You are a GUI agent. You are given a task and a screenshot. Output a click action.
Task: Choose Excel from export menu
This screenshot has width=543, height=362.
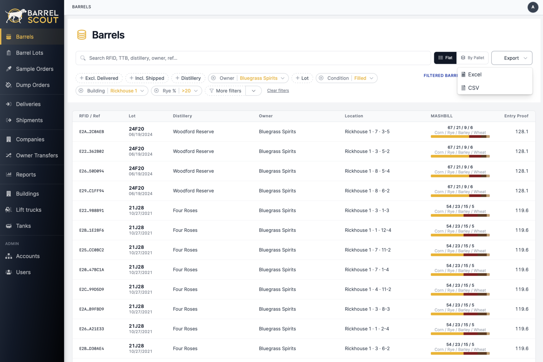[x=495, y=75]
